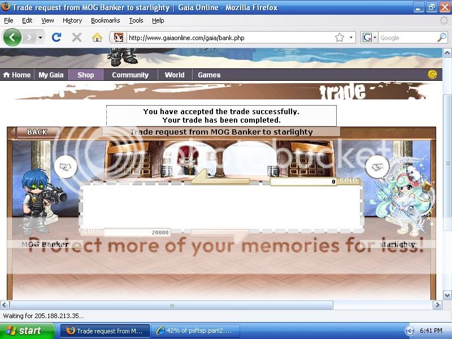Click the BACK button above the trade window
Image resolution: width=452 pixels, height=339 pixels.
(x=37, y=131)
